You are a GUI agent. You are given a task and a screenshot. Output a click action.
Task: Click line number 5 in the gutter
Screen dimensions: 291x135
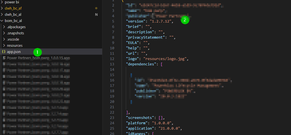113,21
